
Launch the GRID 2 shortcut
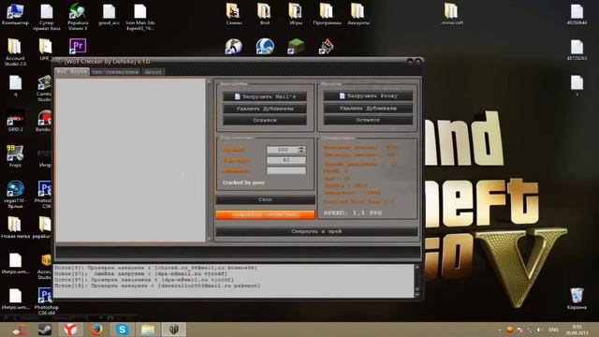tap(15, 121)
